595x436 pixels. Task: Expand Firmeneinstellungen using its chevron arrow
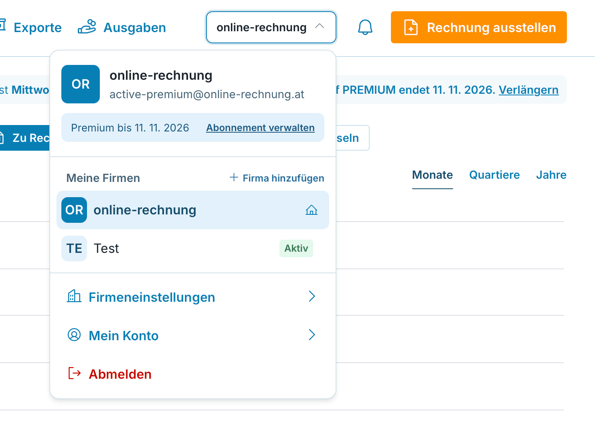tap(312, 296)
